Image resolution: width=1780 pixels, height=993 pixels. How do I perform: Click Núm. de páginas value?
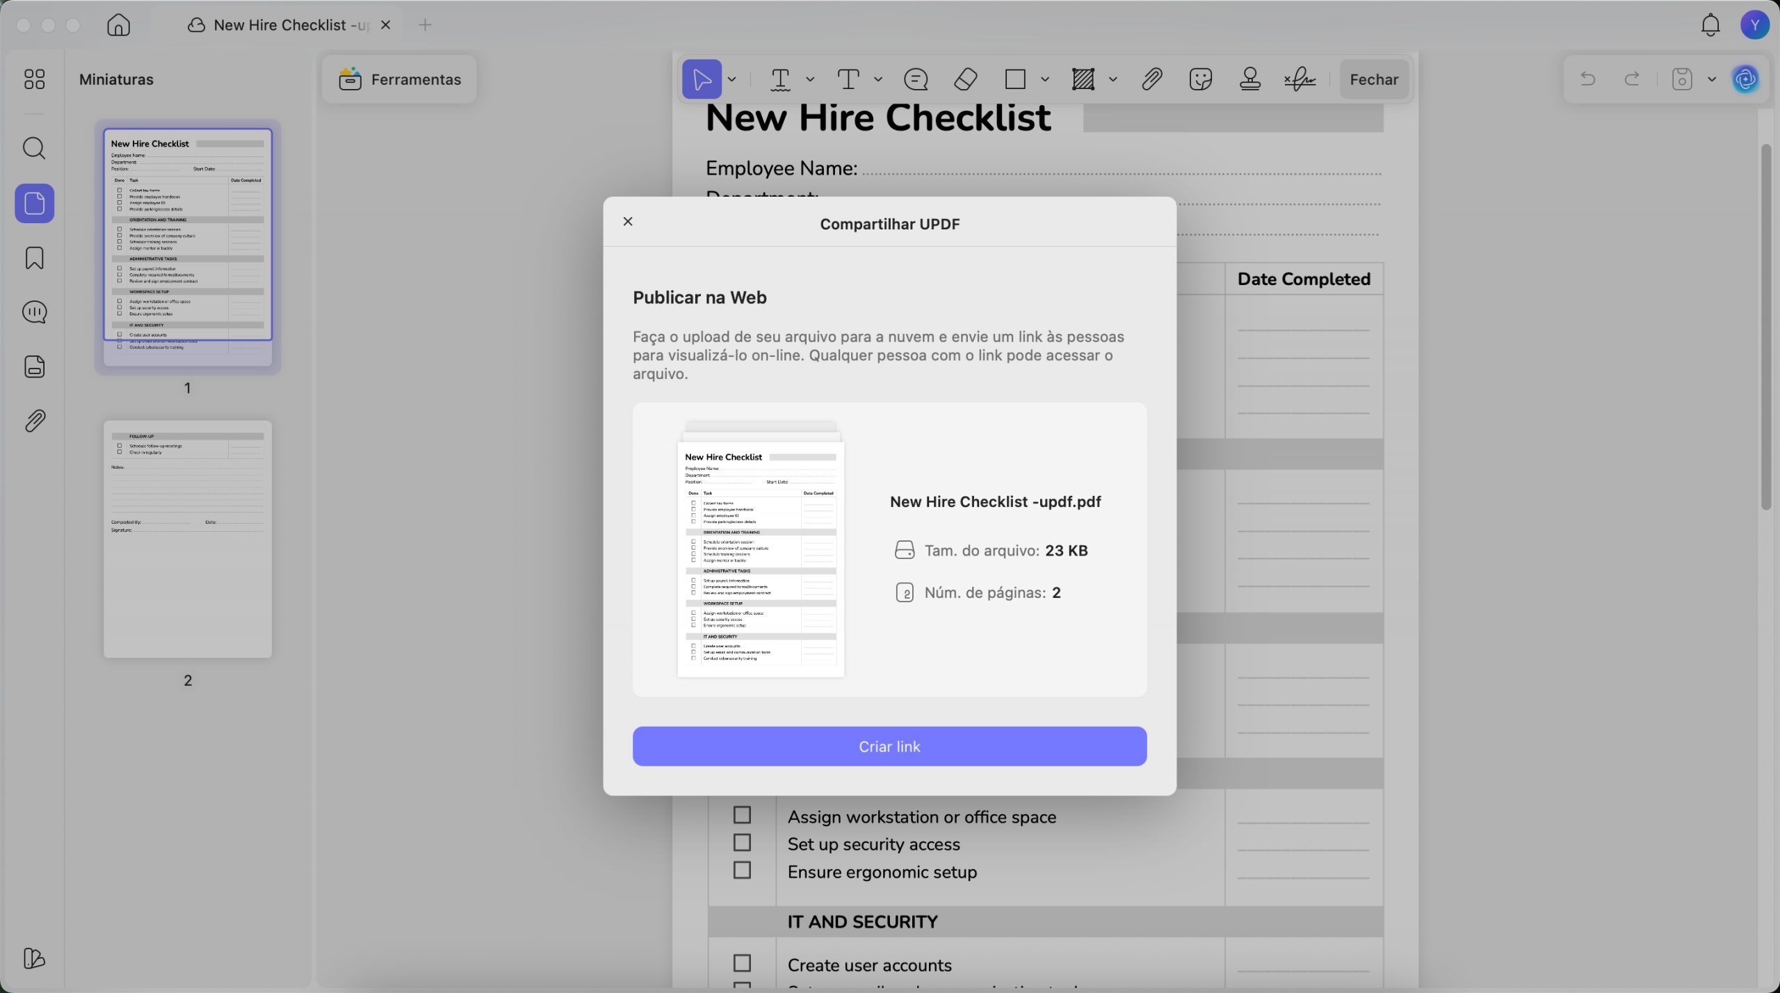(1056, 593)
